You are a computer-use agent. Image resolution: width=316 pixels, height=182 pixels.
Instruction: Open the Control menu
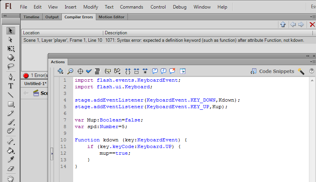[x=158, y=7]
